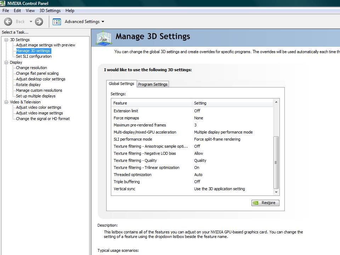The image size is (340, 255).
Task: Open the Help menu
Action: 70,11
